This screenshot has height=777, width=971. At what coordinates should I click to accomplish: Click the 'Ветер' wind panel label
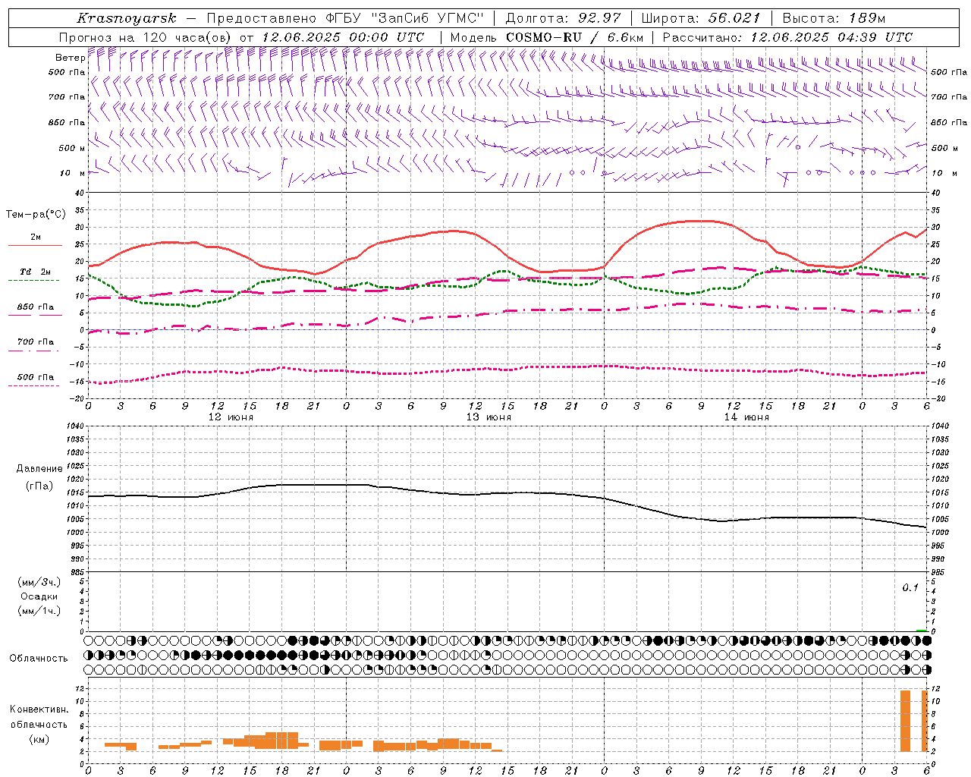(70, 58)
